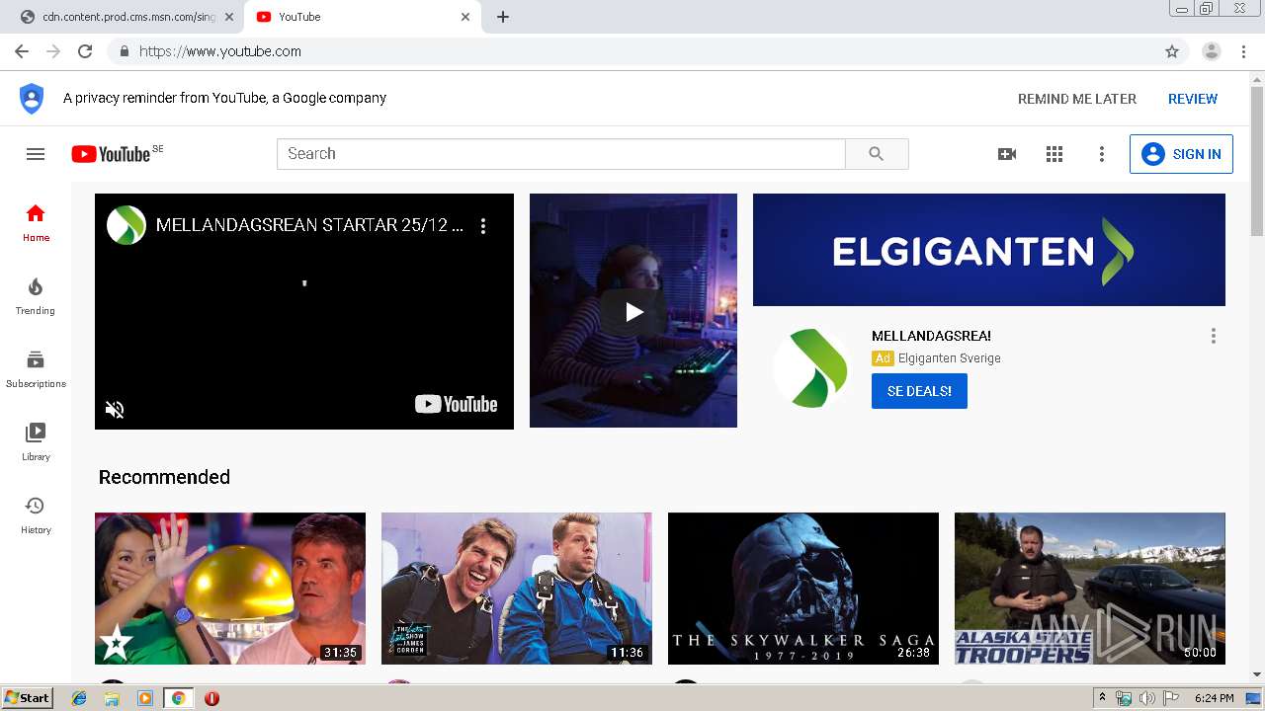Open the ad video's three-dot options
The image size is (1265, 711).
click(483, 226)
